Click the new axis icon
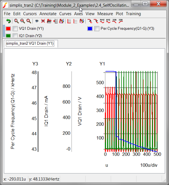Image resolution: width=169 pixels, height=185 pixels. (x=75, y=21)
